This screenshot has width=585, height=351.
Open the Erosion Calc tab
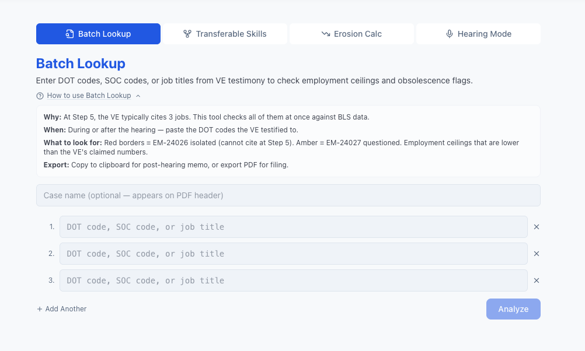(351, 34)
